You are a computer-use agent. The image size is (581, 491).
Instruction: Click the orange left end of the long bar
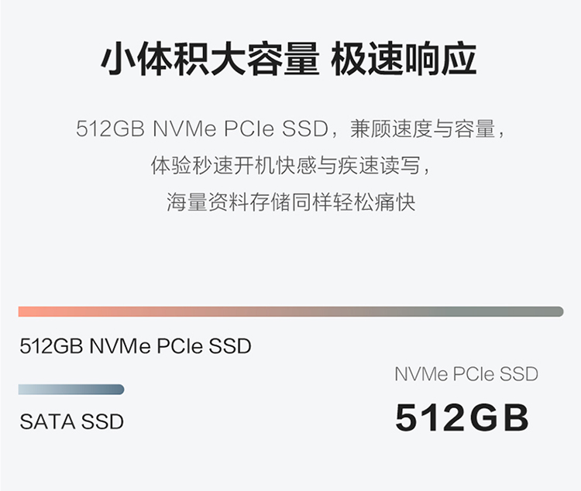[x=26, y=311]
